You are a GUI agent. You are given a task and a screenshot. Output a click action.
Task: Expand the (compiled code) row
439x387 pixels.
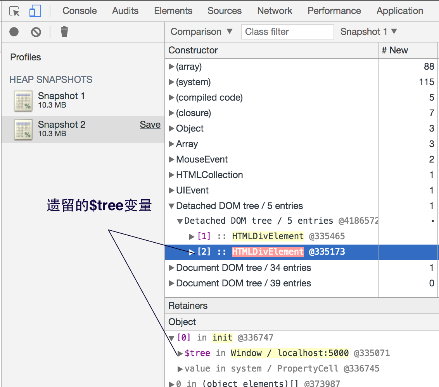pyautogui.click(x=171, y=98)
